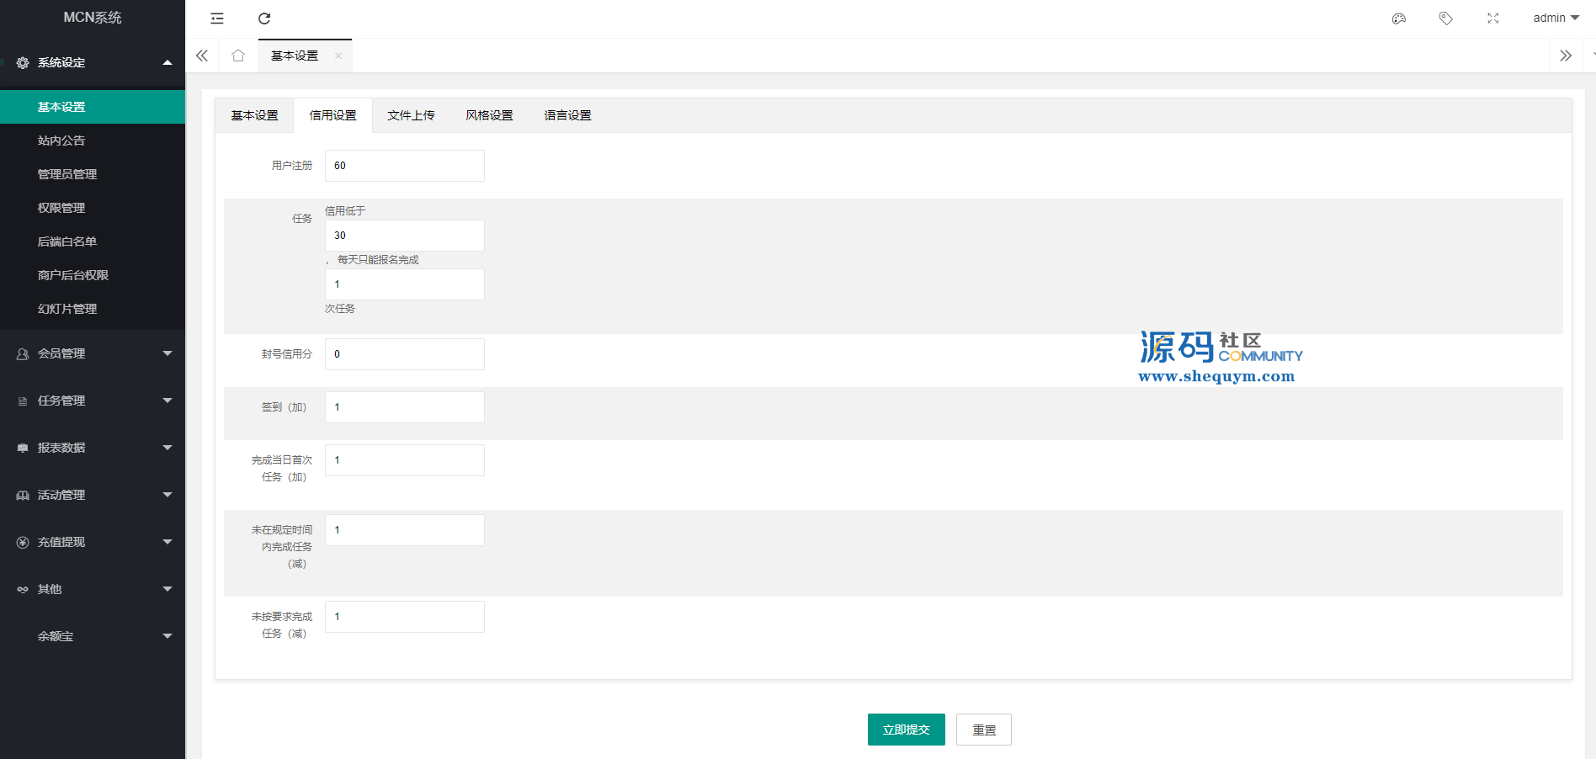The width and height of the screenshot is (1596, 759).
Task: Click the 签到（加） input field
Action: click(x=405, y=407)
